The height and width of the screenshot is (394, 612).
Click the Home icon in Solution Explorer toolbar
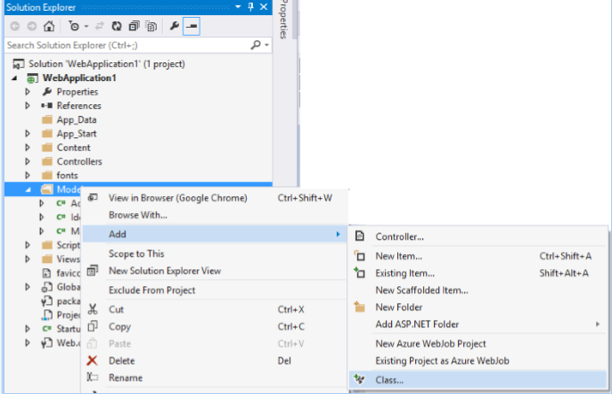tap(49, 26)
